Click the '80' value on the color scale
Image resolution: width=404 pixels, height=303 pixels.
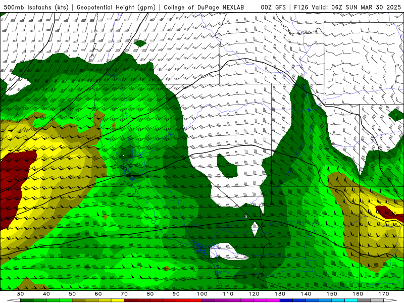click(x=150, y=294)
